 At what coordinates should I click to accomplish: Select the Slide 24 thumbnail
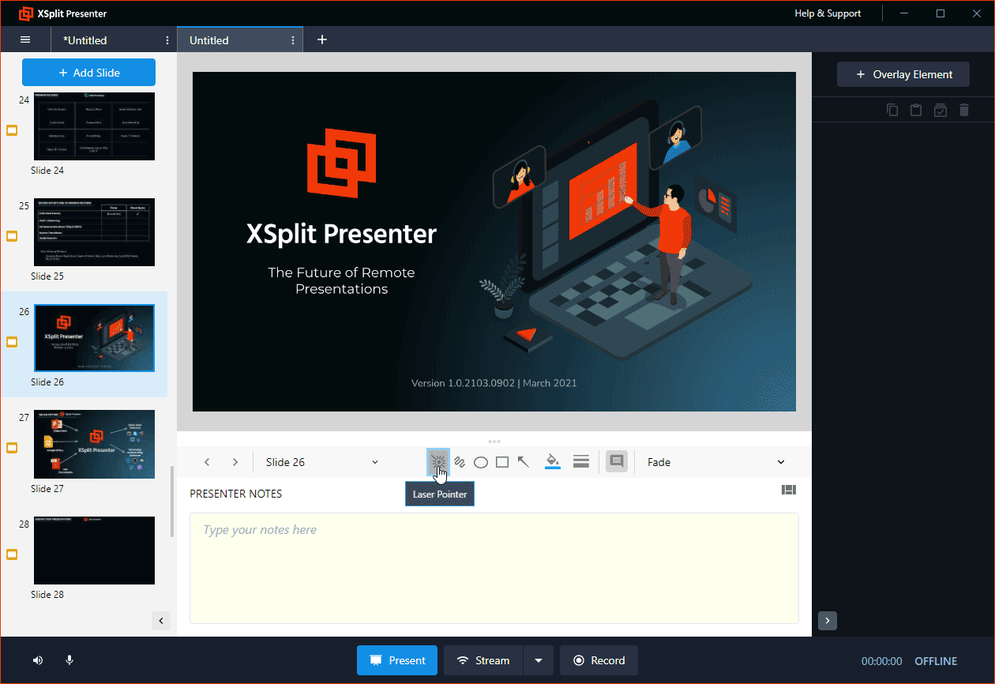pos(95,126)
